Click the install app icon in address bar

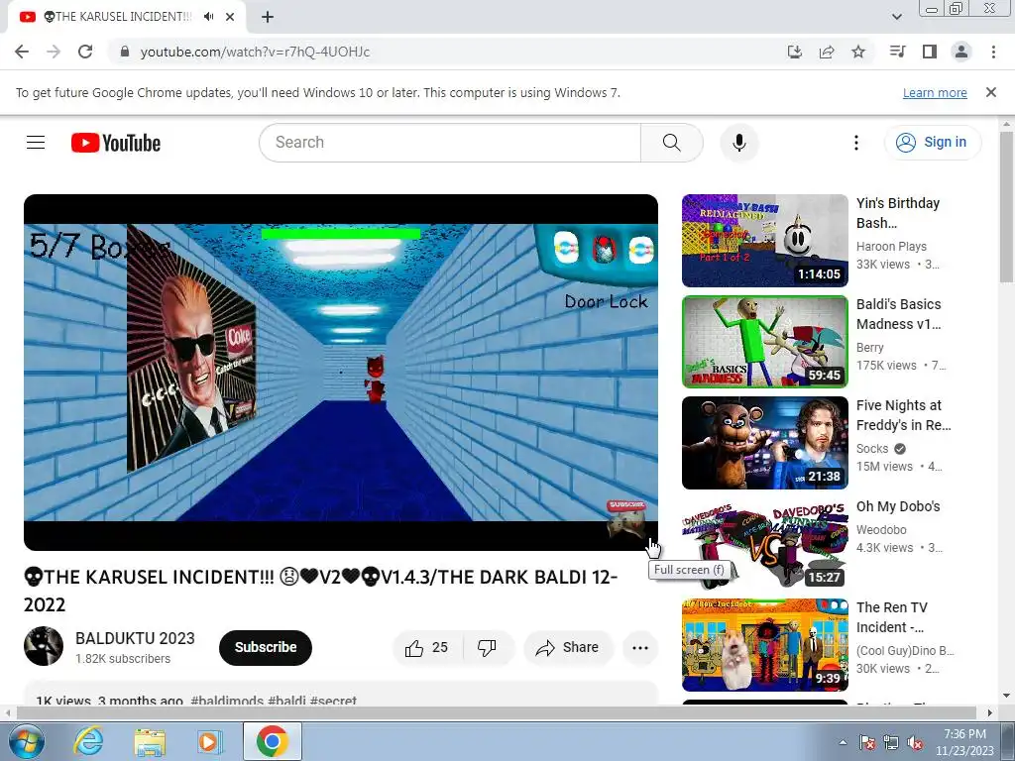(x=795, y=52)
